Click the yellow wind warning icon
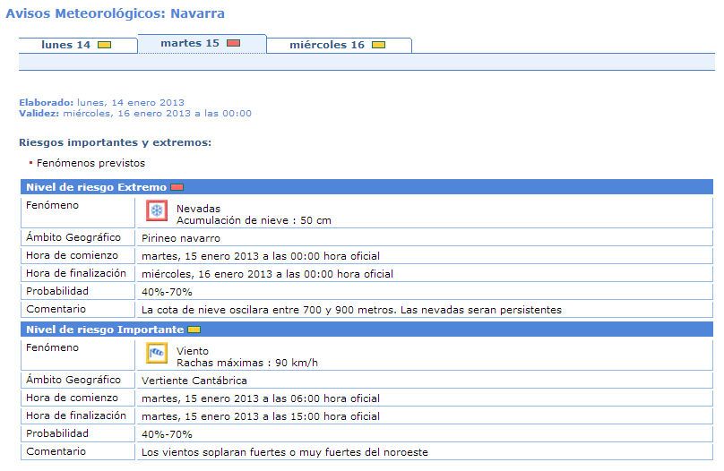The width and height of the screenshot is (724, 471). [157, 354]
